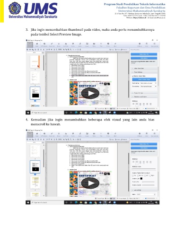Select the Audio tool in upper editor toolbar
This screenshot has height=227, width=175.
[x=80, y=44]
